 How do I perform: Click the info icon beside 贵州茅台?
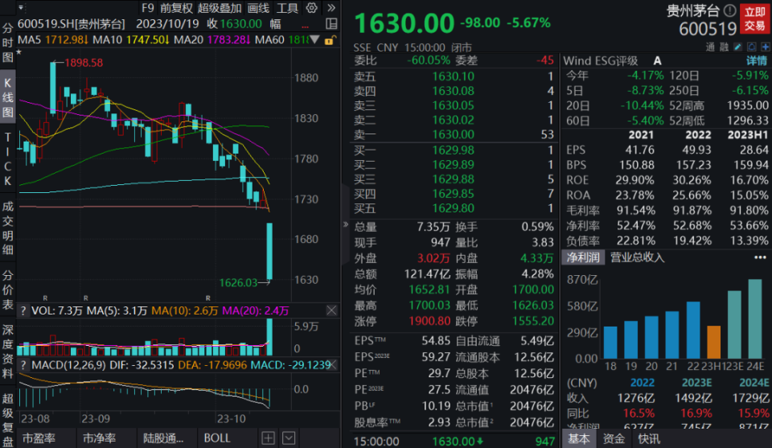click(729, 10)
